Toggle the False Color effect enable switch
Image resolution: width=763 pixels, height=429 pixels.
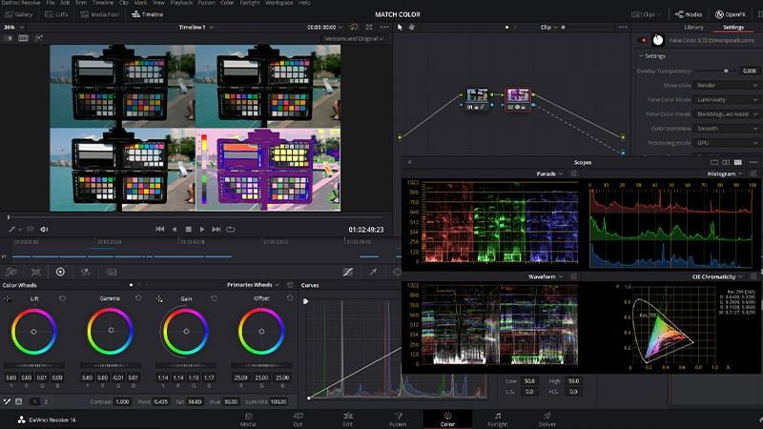click(x=643, y=40)
